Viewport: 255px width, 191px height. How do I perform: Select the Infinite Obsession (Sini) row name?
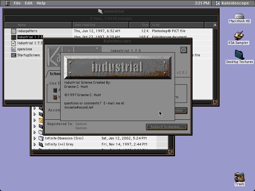pyautogui.click(x=64, y=138)
